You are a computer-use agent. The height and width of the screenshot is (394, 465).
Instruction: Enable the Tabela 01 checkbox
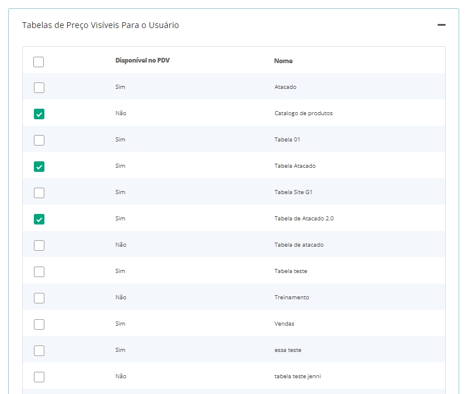39,140
